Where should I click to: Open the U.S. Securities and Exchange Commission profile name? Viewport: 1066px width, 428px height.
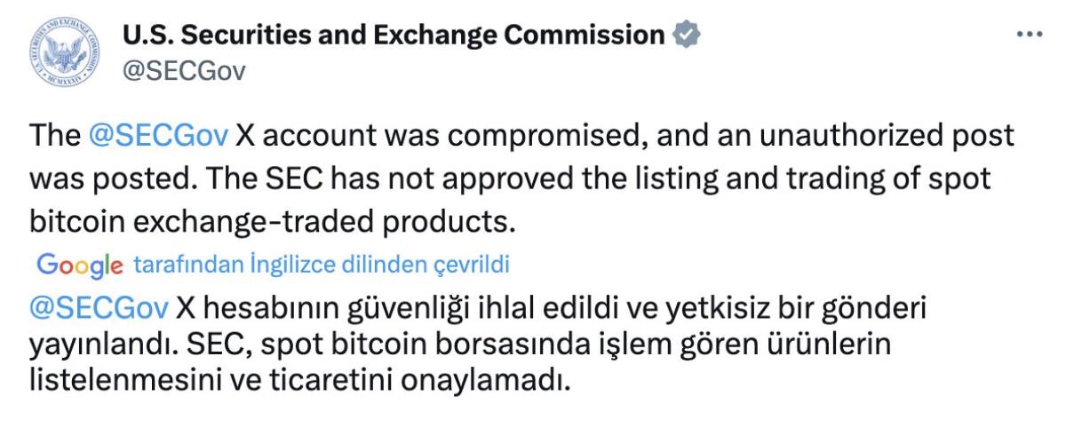pos(394,36)
